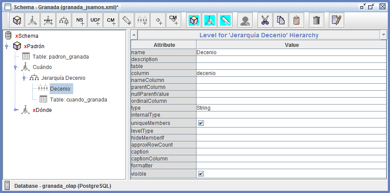
Task: Click the formatter value cell
Action: [291, 166]
